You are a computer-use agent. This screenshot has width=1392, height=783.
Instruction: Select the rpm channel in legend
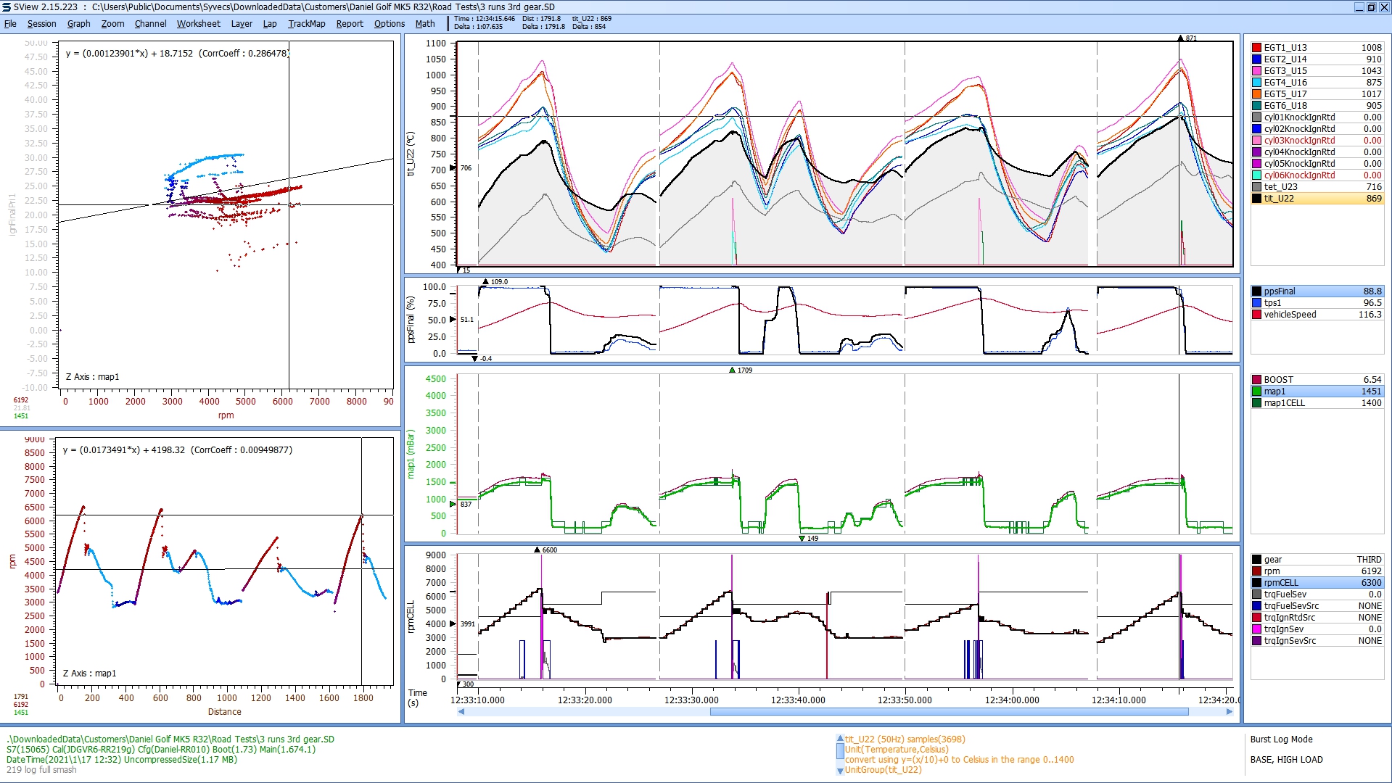1317,571
